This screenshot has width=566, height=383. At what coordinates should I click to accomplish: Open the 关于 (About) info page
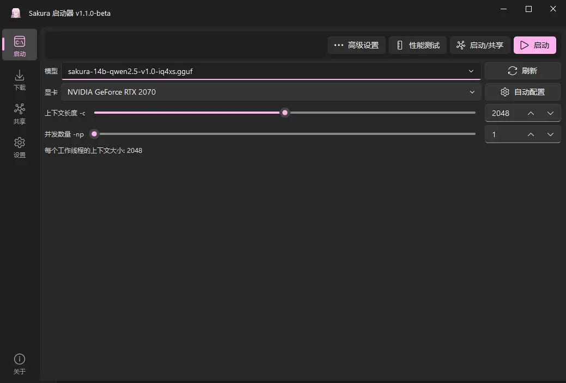pos(20,363)
